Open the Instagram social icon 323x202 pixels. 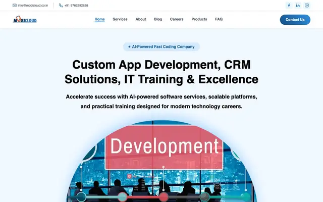pyautogui.click(x=307, y=6)
